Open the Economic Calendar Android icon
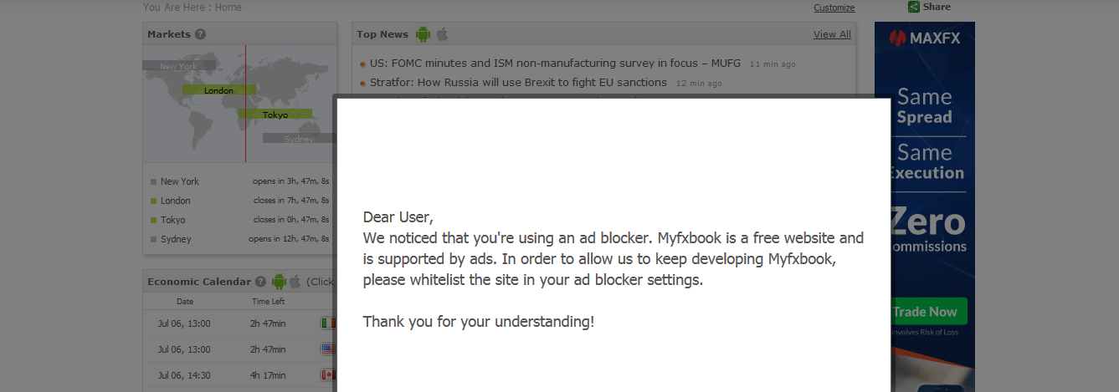The image size is (1119, 392). (279, 282)
